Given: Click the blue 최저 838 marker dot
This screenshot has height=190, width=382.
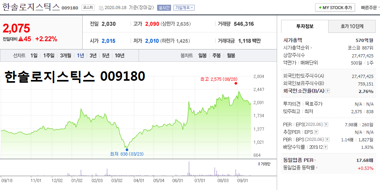Looking at the screenshot, I should [x=127, y=150].
